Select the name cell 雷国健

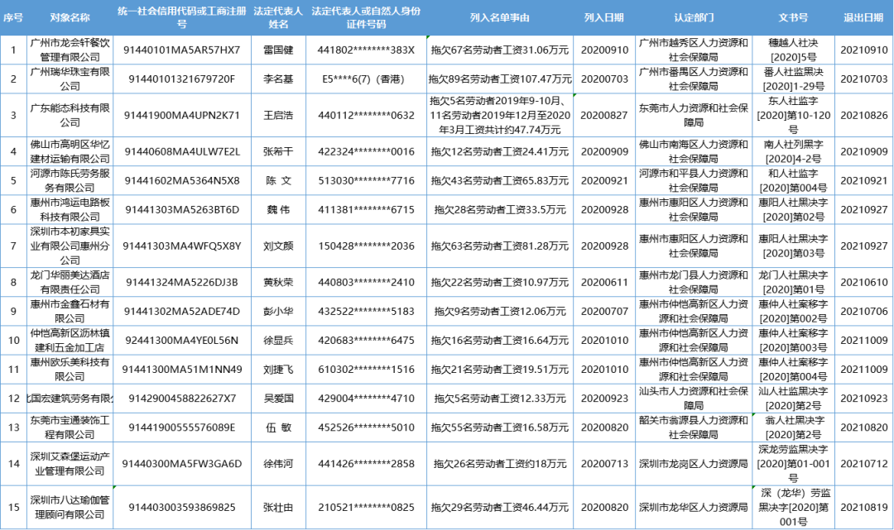(x=278, y=50)
